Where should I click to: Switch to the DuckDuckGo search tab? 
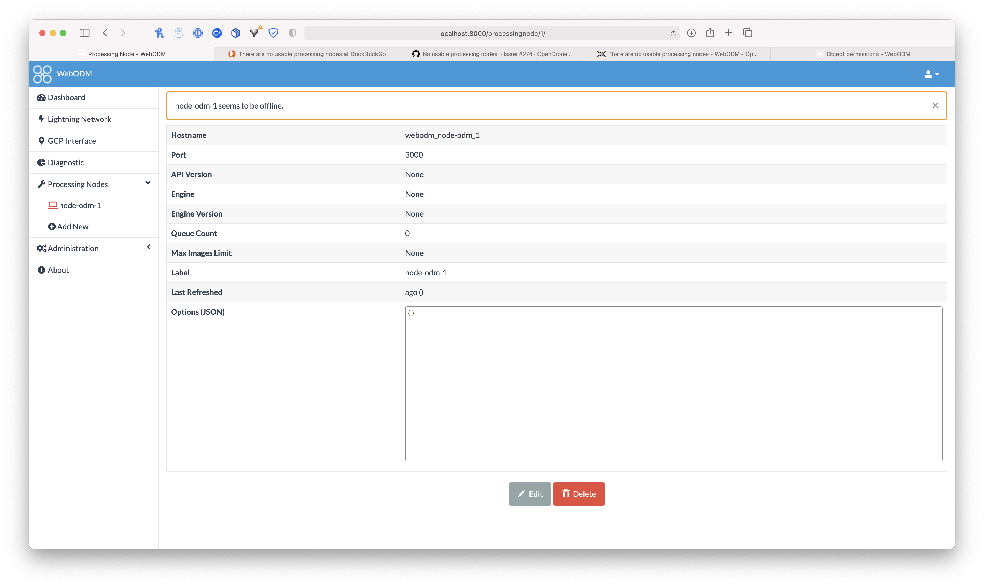306,54
